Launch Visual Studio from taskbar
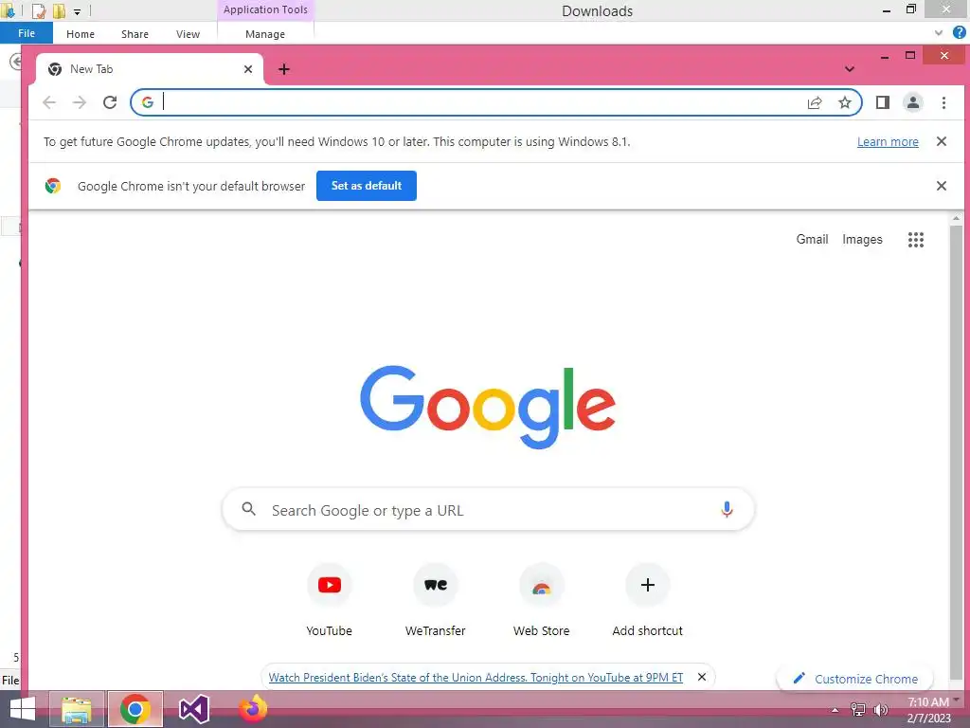The image size is (970, 728). click(193, 709)
